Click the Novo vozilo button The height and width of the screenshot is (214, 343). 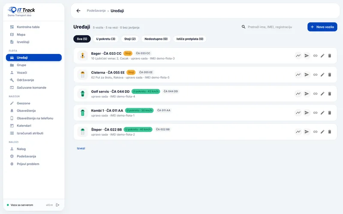click(322, 27)
